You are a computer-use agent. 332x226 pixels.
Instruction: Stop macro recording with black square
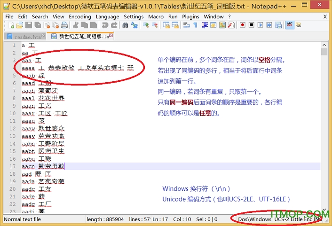[x=251, y=25]
